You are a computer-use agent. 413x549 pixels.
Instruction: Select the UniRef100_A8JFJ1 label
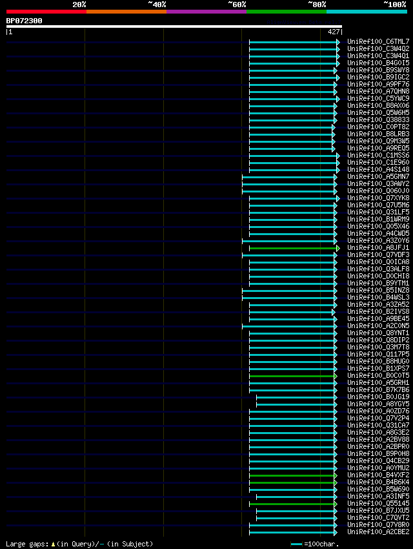point(378,247)
